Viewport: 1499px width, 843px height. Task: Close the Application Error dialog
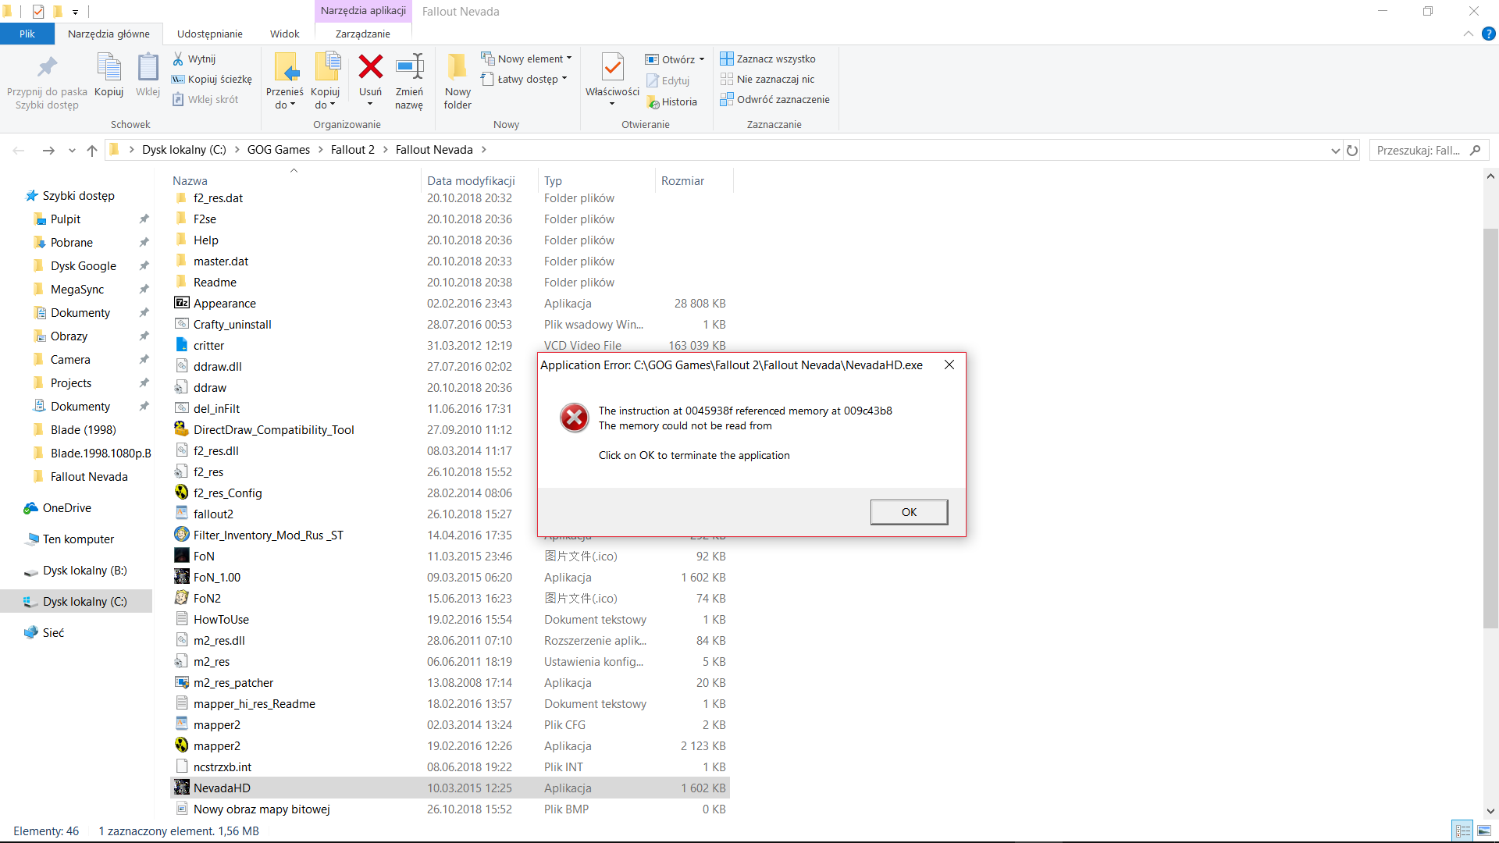(x=949, y=365)
